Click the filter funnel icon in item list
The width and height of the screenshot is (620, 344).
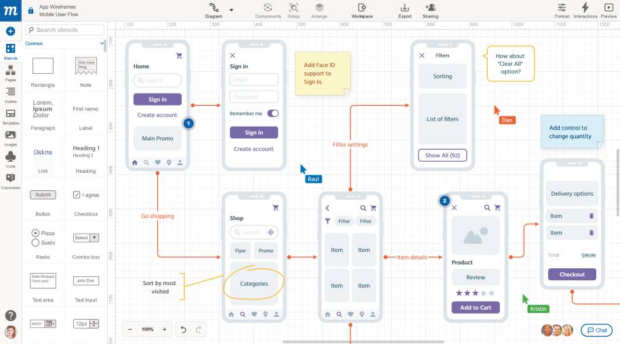pyautogui.click(x=327, y=221)
